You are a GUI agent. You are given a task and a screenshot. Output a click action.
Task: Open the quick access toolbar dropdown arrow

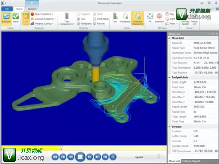pyautogui.click(x=6, y=3)
